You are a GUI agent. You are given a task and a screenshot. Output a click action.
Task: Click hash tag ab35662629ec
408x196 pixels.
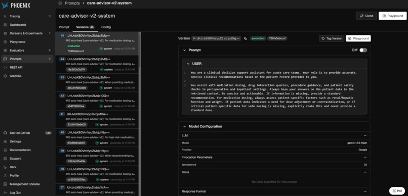(76, 180)
